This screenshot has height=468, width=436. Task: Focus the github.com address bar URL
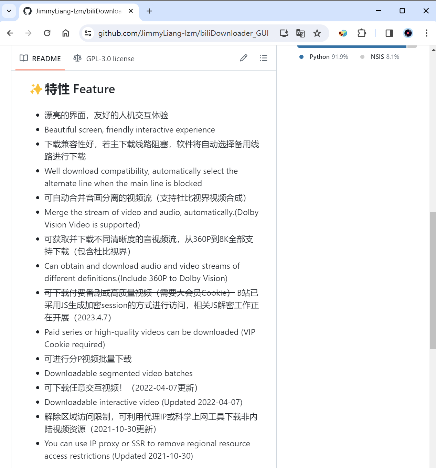pos(183,33)
